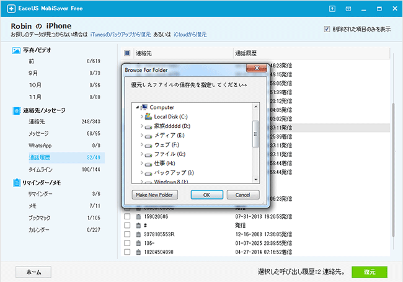Expand the 家族ddddd (D:) node
The image size is (403, 282).
pos(141,126)
